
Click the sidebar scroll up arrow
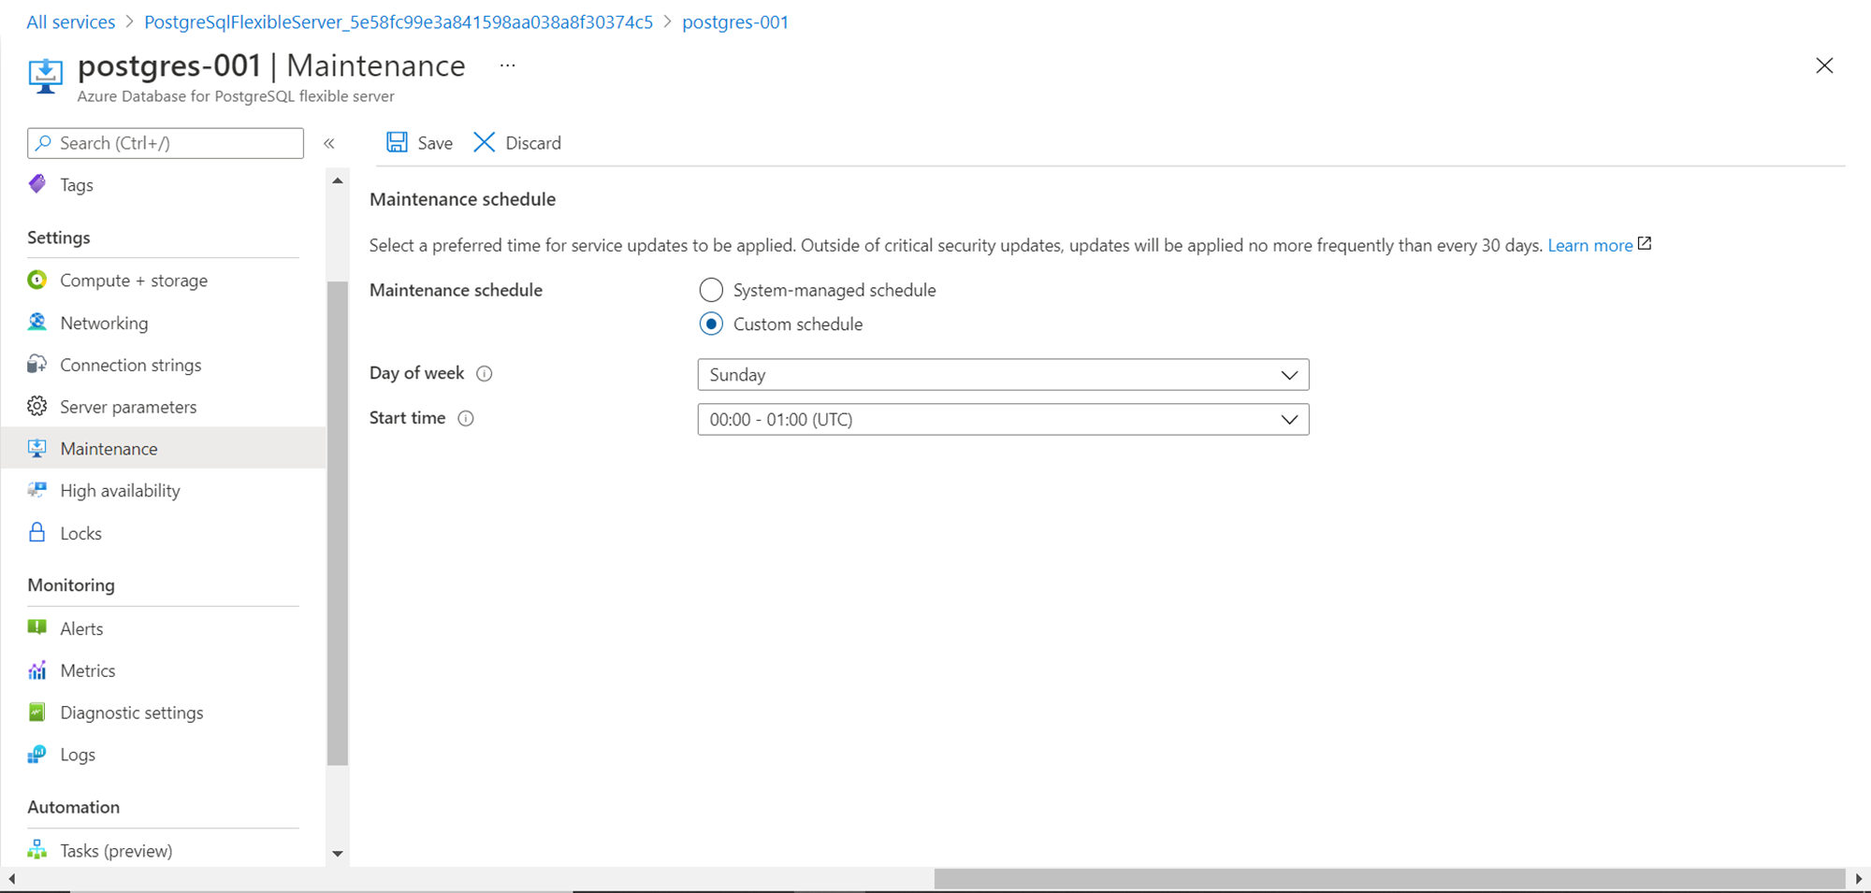pyautogui.click(x=338, y=180)
